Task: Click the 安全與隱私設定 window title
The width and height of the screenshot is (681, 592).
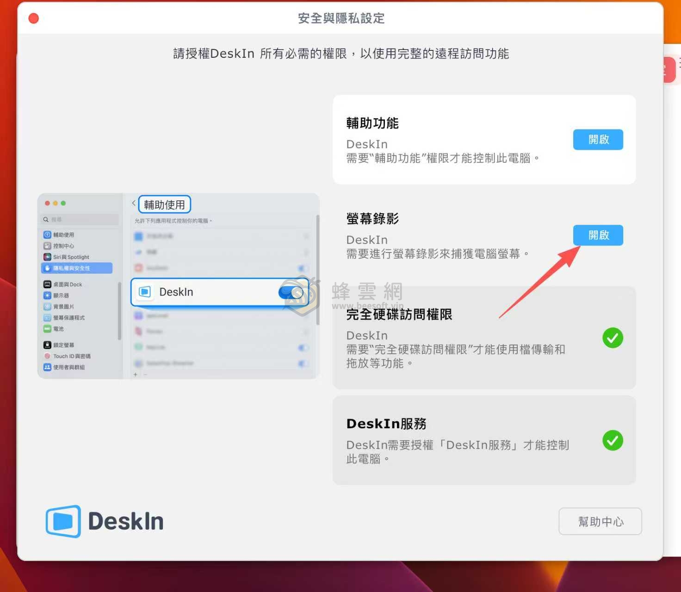Action: [341, 18]
